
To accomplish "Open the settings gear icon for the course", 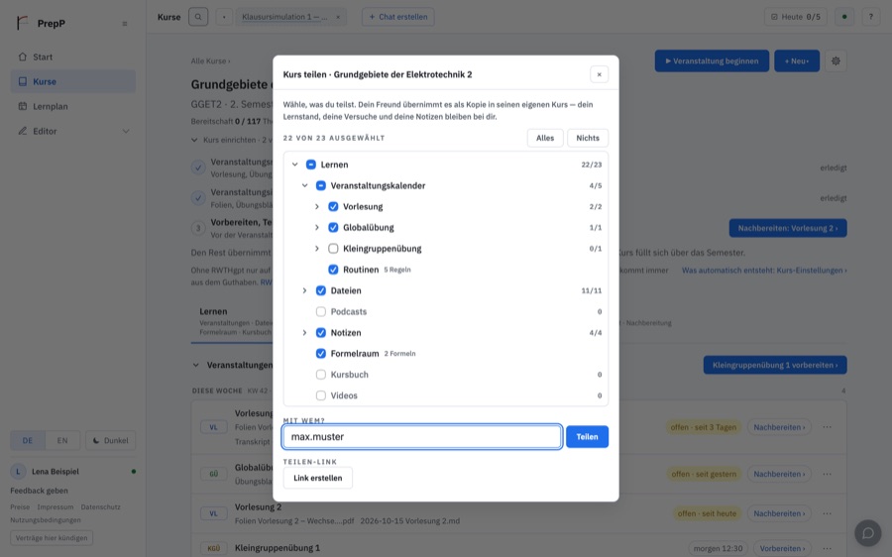I will pyautogui.click(x=836, y=60).
